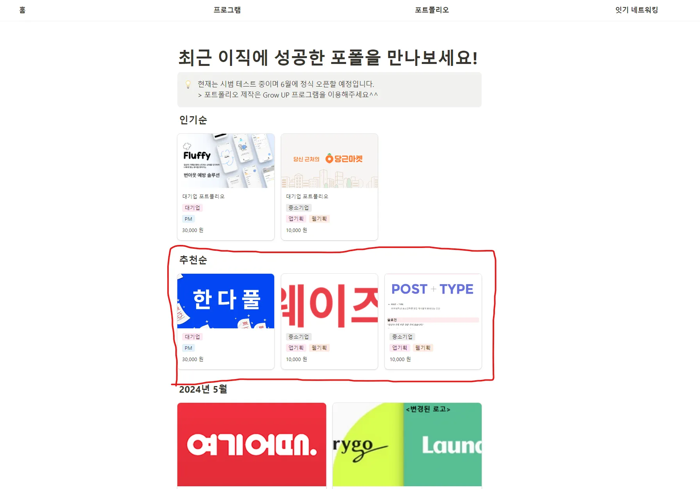Open the 당근마켓 portfolio thumbnail
The width and height of the screenshot is (700, 489).
click(x=329, y=161)
